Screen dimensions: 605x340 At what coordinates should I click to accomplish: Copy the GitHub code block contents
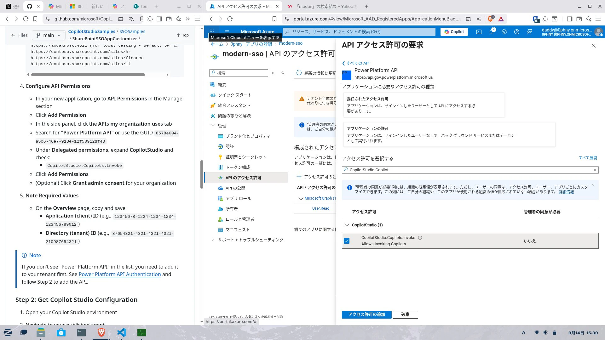click(x=176, y=46)
